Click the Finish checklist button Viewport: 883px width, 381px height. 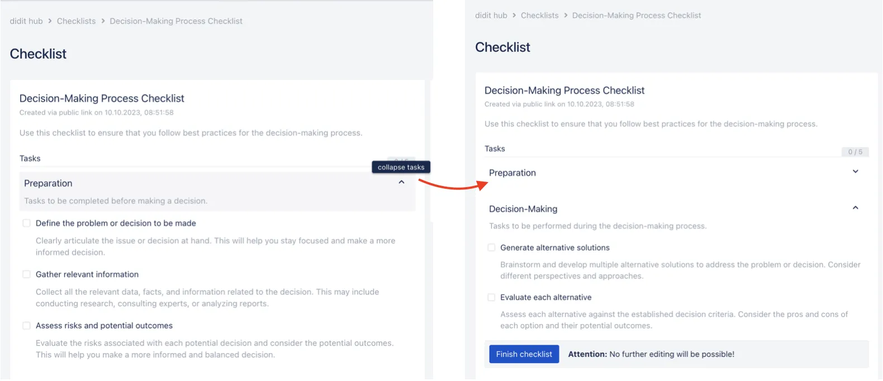click(524, 354)
